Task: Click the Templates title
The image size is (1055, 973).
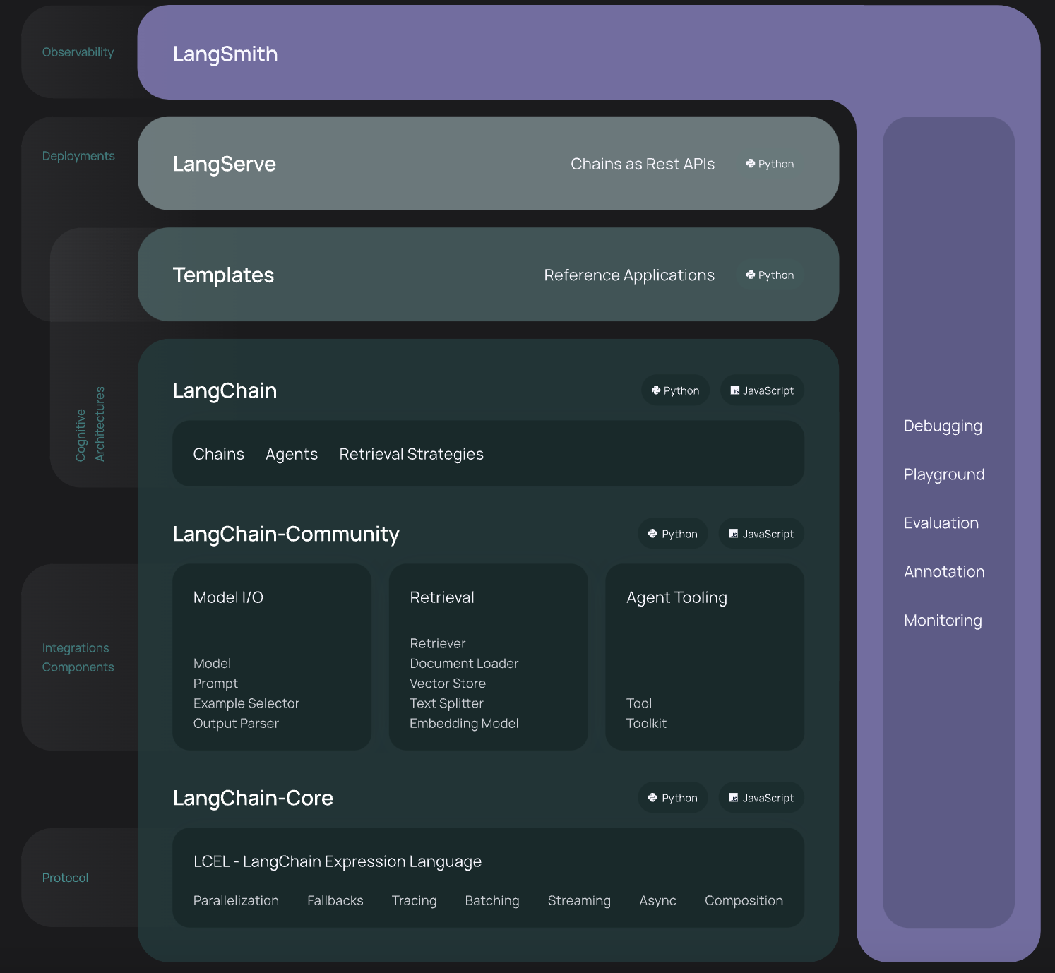Action: tap(223, 275)
